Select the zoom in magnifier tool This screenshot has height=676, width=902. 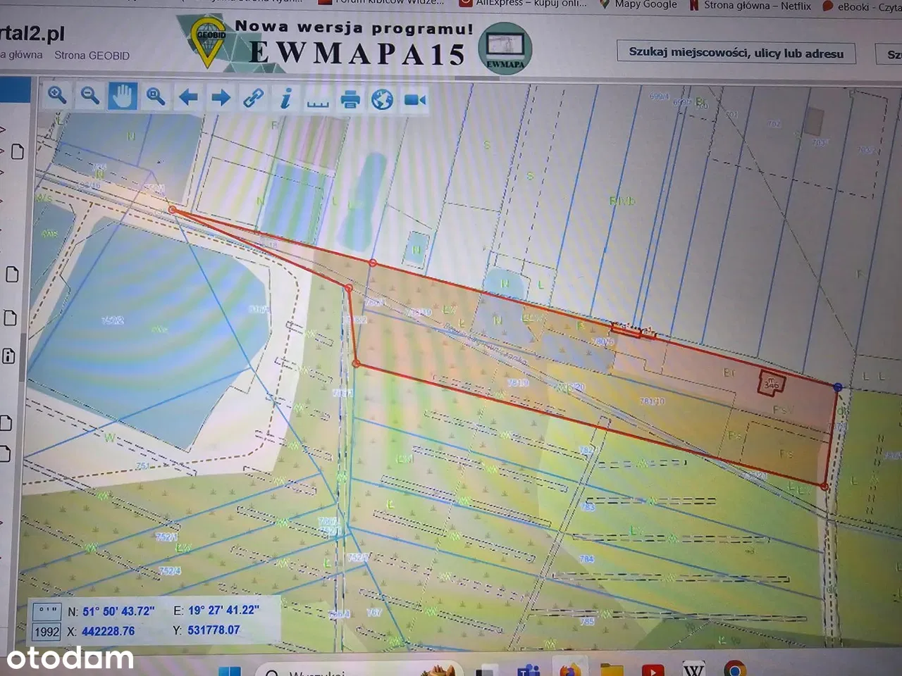(x=57, y=95)
